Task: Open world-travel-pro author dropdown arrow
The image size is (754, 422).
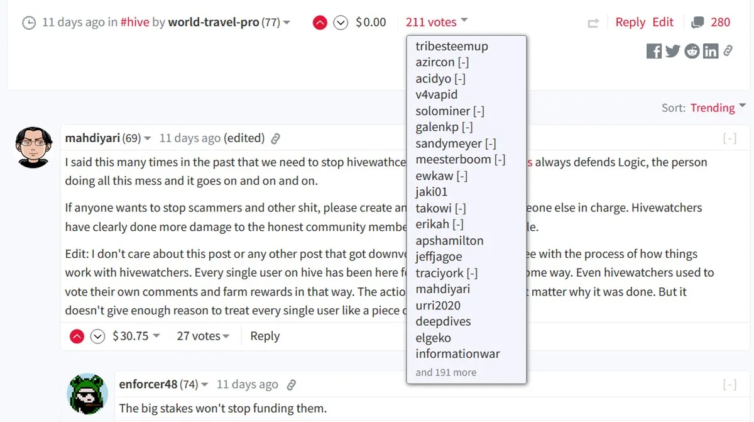Action: coord(287,23)
